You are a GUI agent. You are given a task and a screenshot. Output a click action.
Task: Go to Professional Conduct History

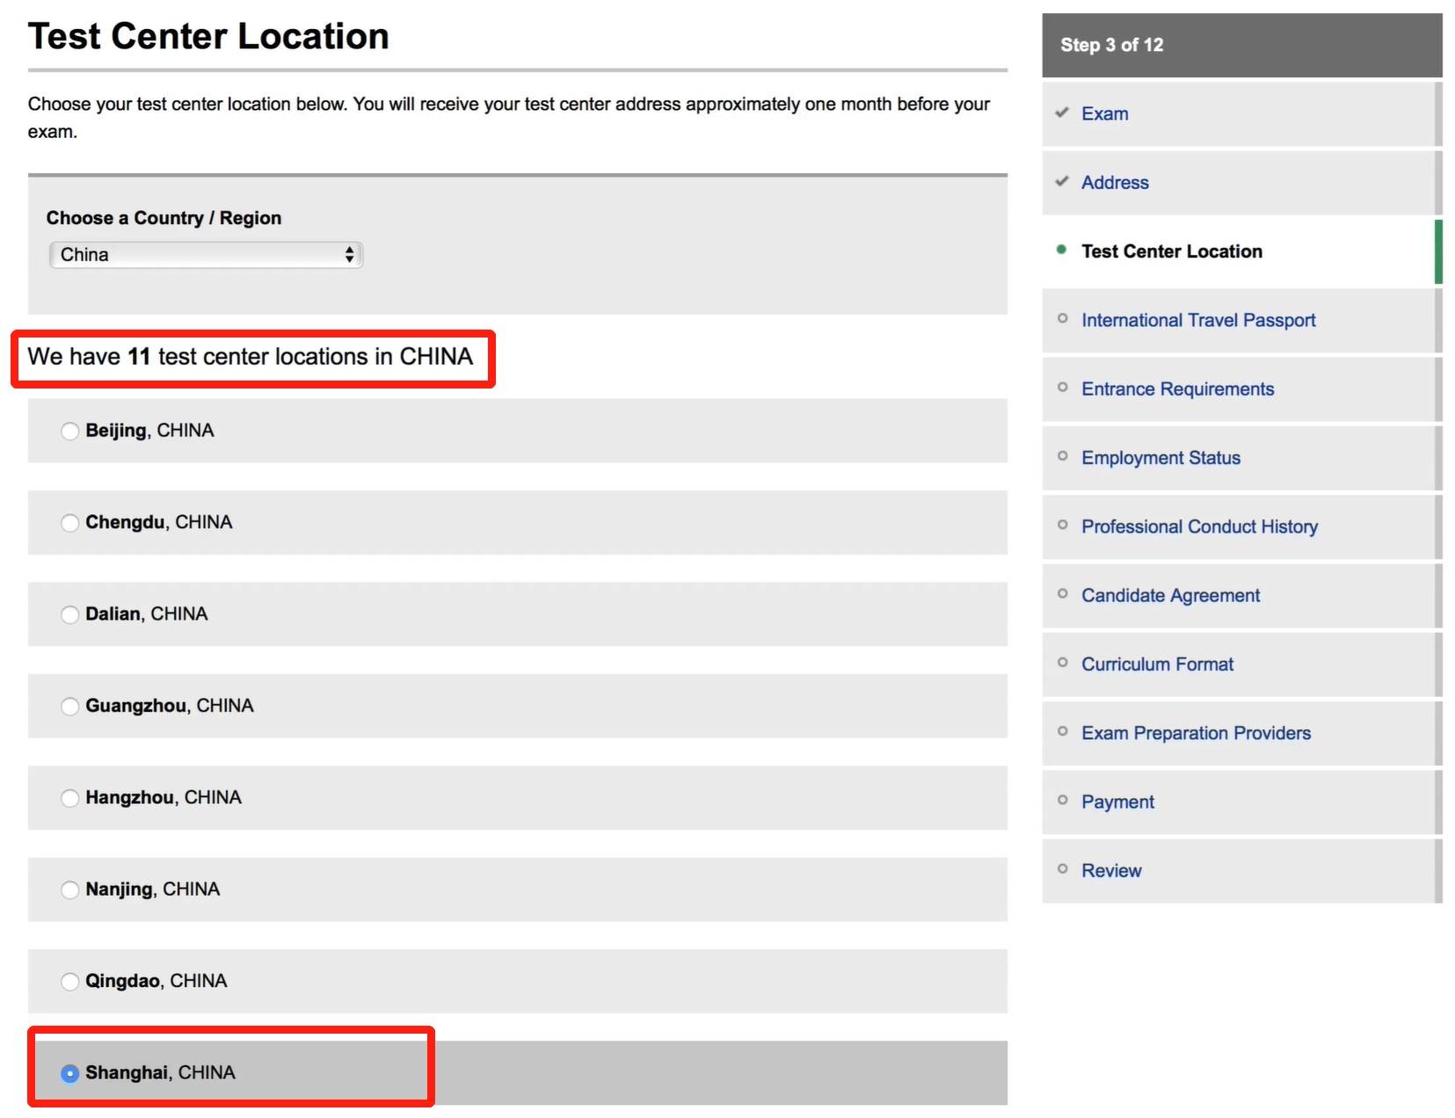point(1198,526)
